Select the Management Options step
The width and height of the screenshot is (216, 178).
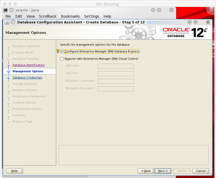click(28, 71)
